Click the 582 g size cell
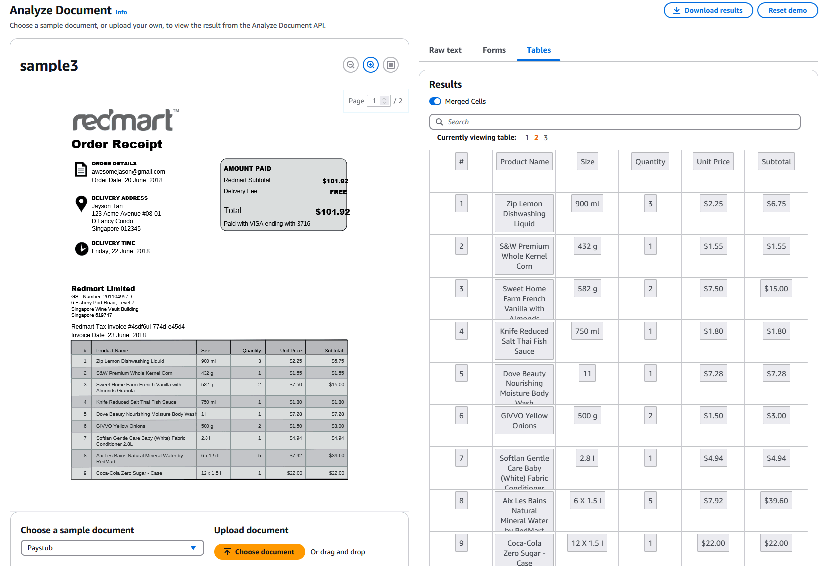The width and height of the screenshot is (824, 566). tap(587, 288)
